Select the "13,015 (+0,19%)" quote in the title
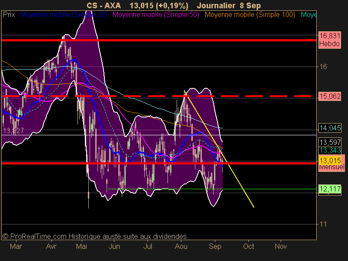This screenshot has height=261, width=348. tap(159, 6)
